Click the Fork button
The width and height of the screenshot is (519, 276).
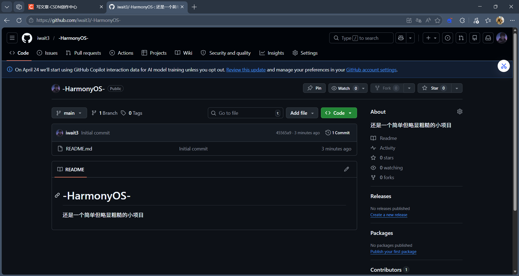(x=387, y=88)
